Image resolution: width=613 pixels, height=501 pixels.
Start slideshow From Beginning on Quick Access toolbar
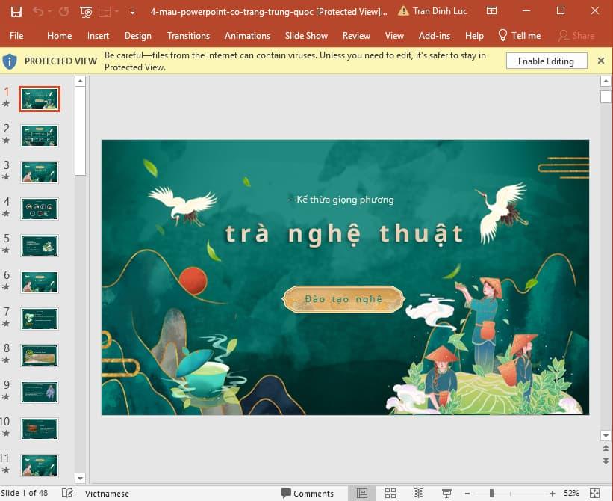coord(85,11)
